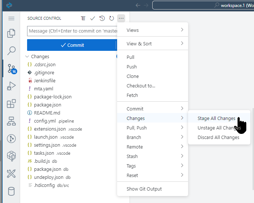This screenshot has height=203, width=254.
Task: Open the Commit submenu entry
Action: tap(153, 109)
